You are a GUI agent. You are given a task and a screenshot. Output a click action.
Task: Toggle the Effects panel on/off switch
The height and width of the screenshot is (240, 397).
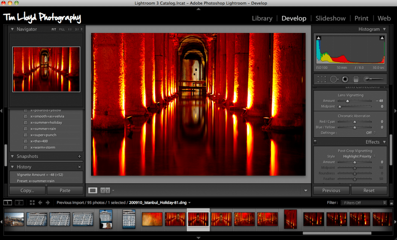click(x=315, y=142)
